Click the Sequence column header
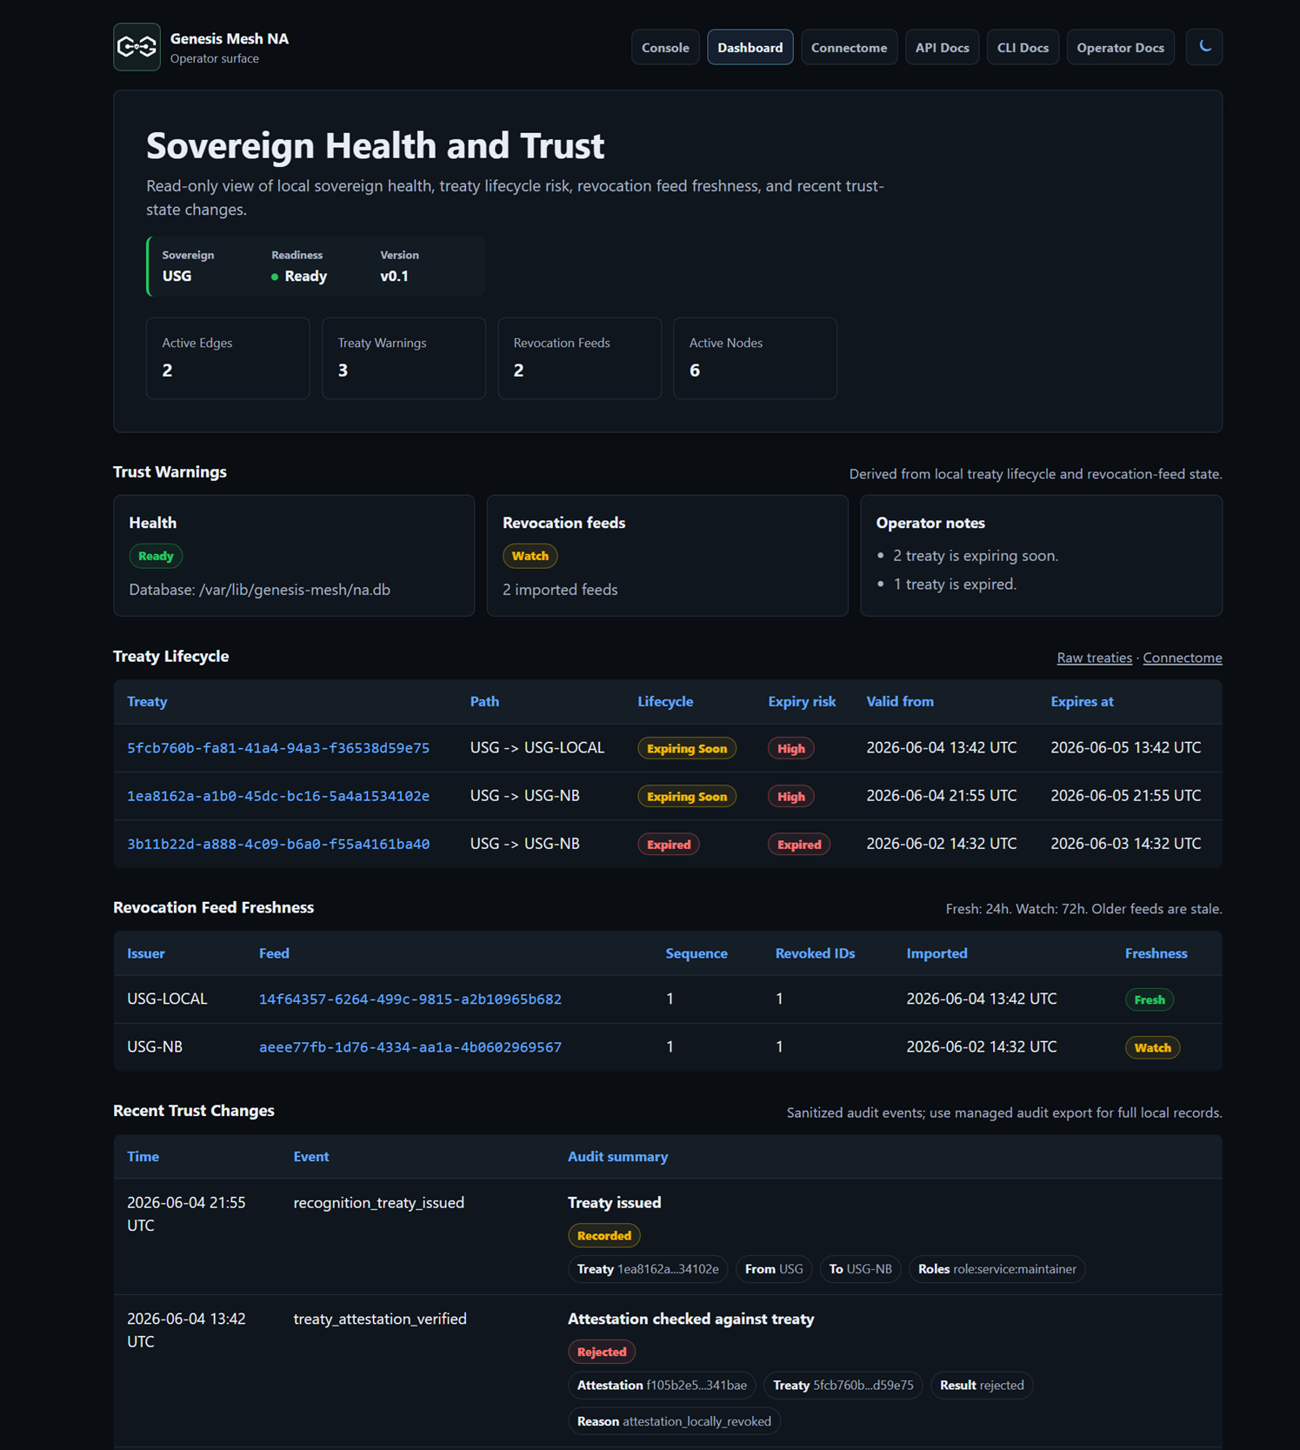The width and height of the screenshot is (1300, 1450). 697,953
